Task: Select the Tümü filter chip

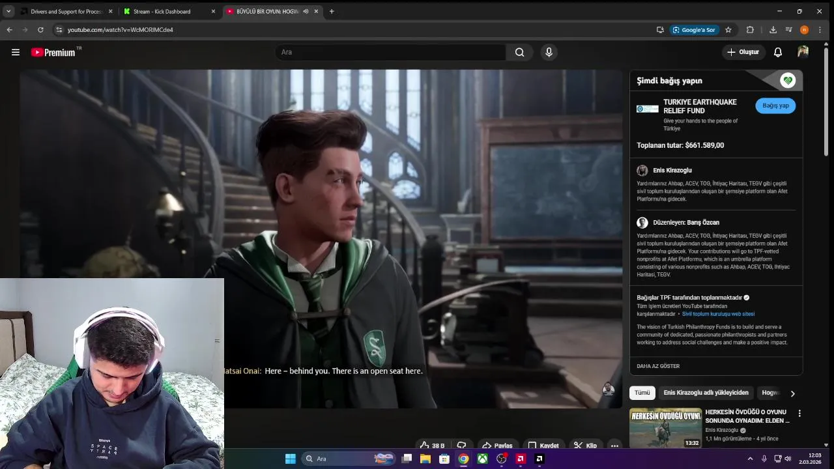Action: [642, 393]
